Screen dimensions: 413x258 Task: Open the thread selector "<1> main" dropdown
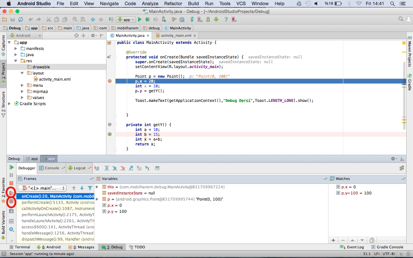42,188
